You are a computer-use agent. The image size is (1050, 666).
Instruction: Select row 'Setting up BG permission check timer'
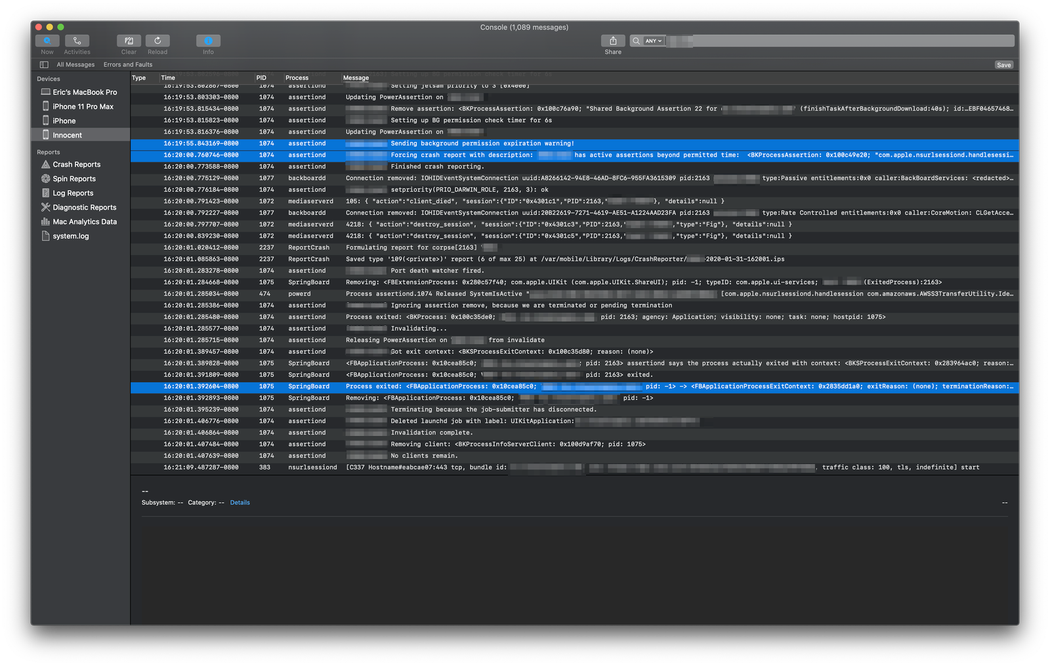click(x=574, y=121)
